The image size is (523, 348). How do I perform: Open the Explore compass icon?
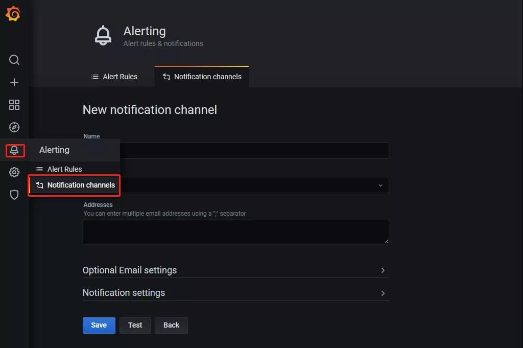point(14,127)
